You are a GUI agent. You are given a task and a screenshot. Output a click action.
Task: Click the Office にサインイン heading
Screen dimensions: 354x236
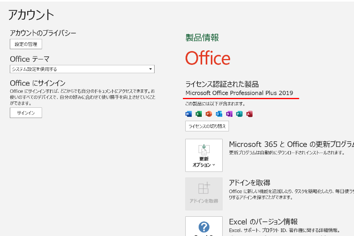38,83
